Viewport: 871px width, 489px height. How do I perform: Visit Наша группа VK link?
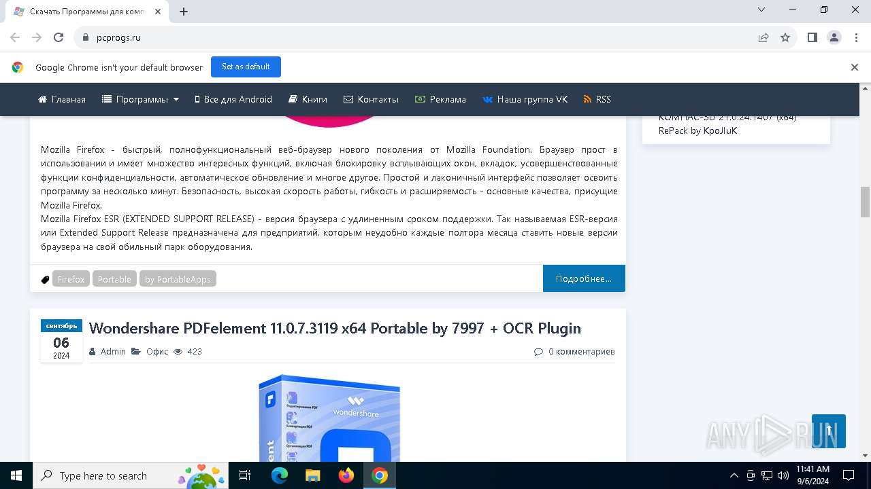525,99
